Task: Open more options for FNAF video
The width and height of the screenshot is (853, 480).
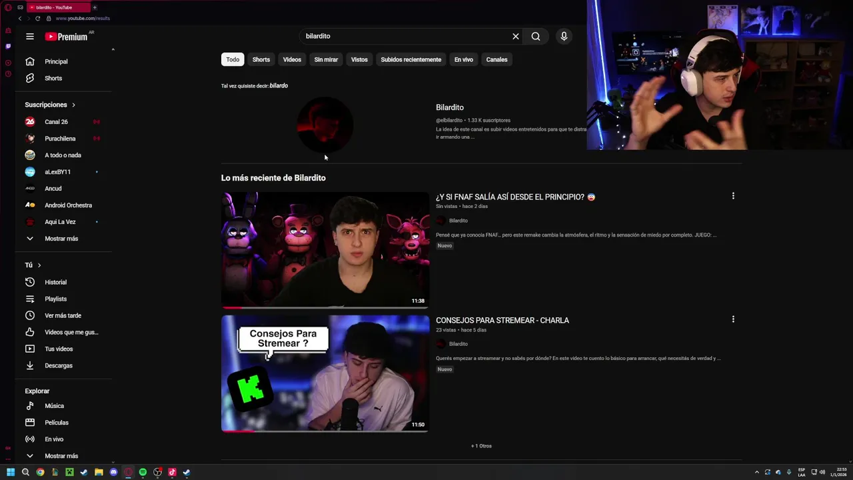Action: [x=733, y=196]
